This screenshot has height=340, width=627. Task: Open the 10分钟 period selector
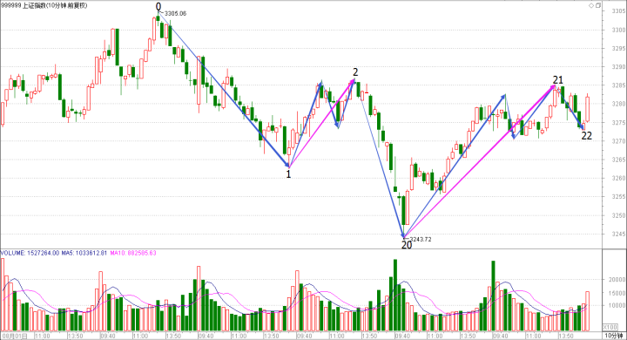[614, 336]
